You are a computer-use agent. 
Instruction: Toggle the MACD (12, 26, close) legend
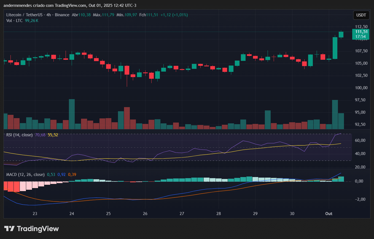pyautogui.click(x=25, y=175)
